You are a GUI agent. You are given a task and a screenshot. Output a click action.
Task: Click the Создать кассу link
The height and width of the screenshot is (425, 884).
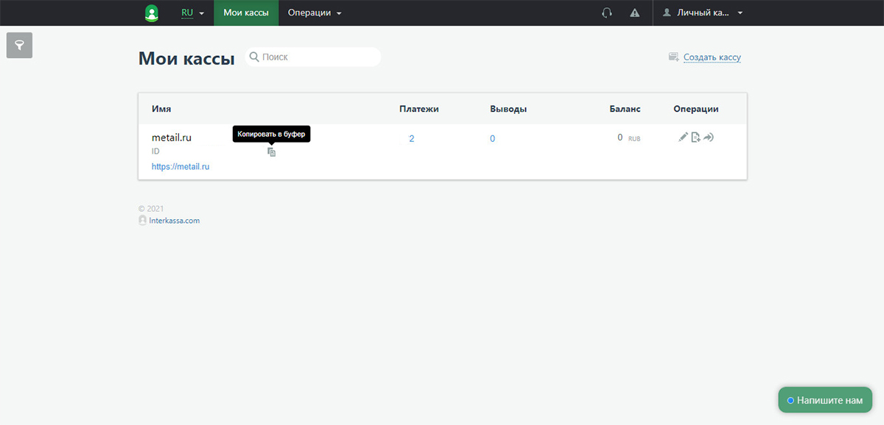(712, 57)
